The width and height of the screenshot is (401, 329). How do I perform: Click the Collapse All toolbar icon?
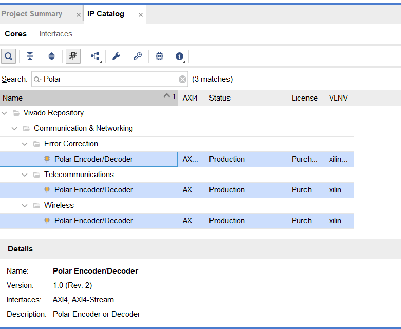(30, 56)
